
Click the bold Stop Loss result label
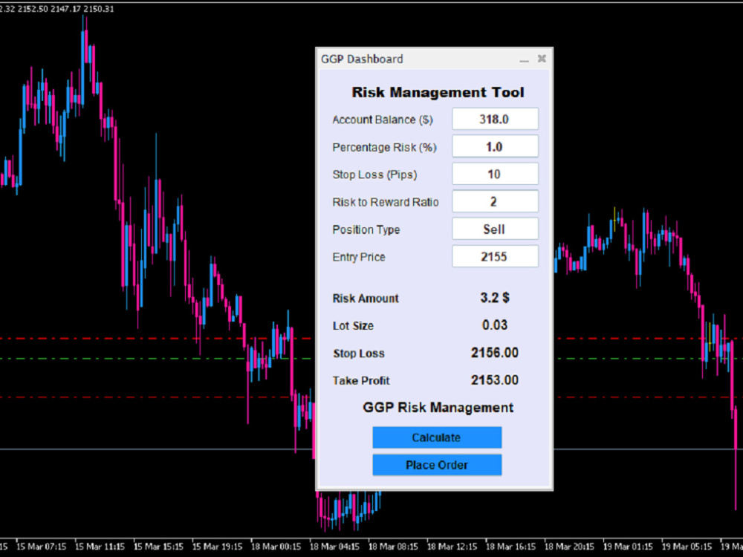click(359, 354)
